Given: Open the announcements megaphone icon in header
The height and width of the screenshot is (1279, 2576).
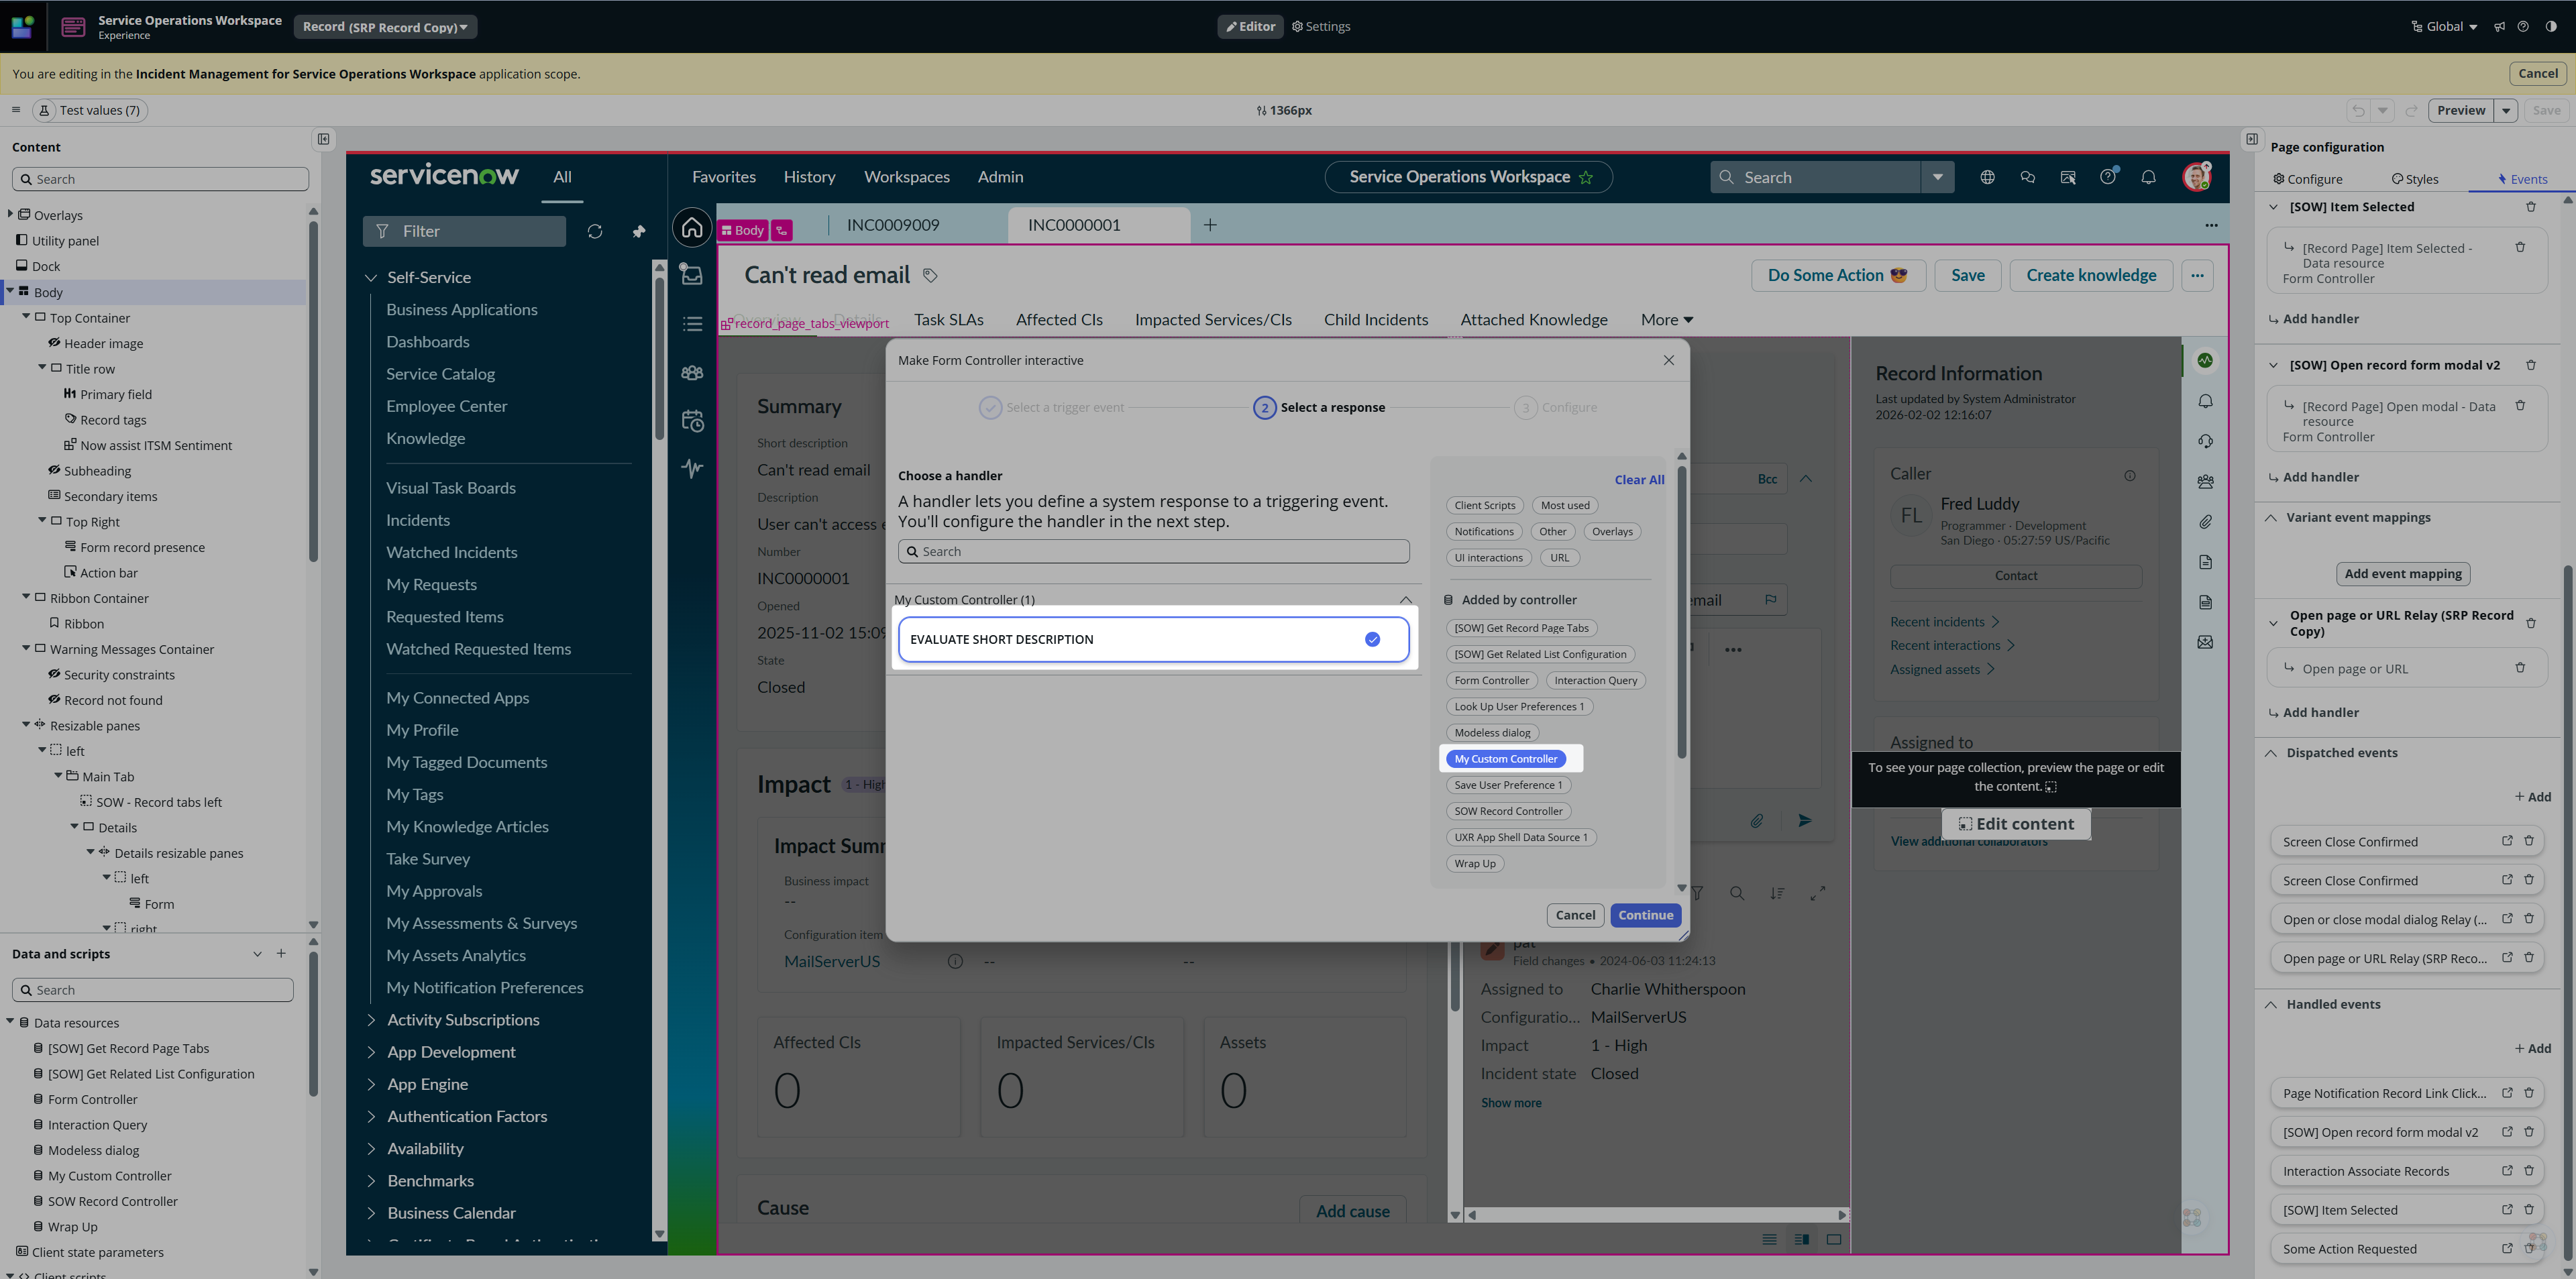Looking at the screenshot, I should pyautogui.click(x=2499, y=27).
